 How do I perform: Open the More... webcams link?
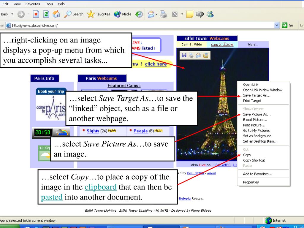click(253, 45)
